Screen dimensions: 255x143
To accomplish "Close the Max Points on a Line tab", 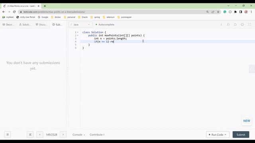I will pos(39,6).
